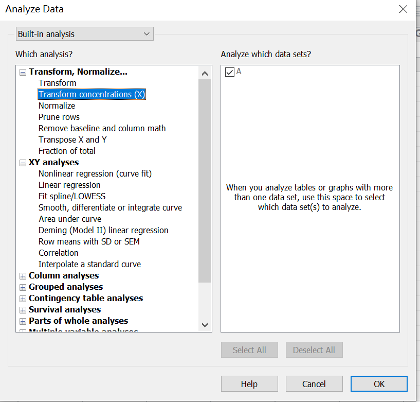The image size is (420, 402).
Task: Select Normalize in analysis list
Action: pyautogui.click(x=57, y=106)
